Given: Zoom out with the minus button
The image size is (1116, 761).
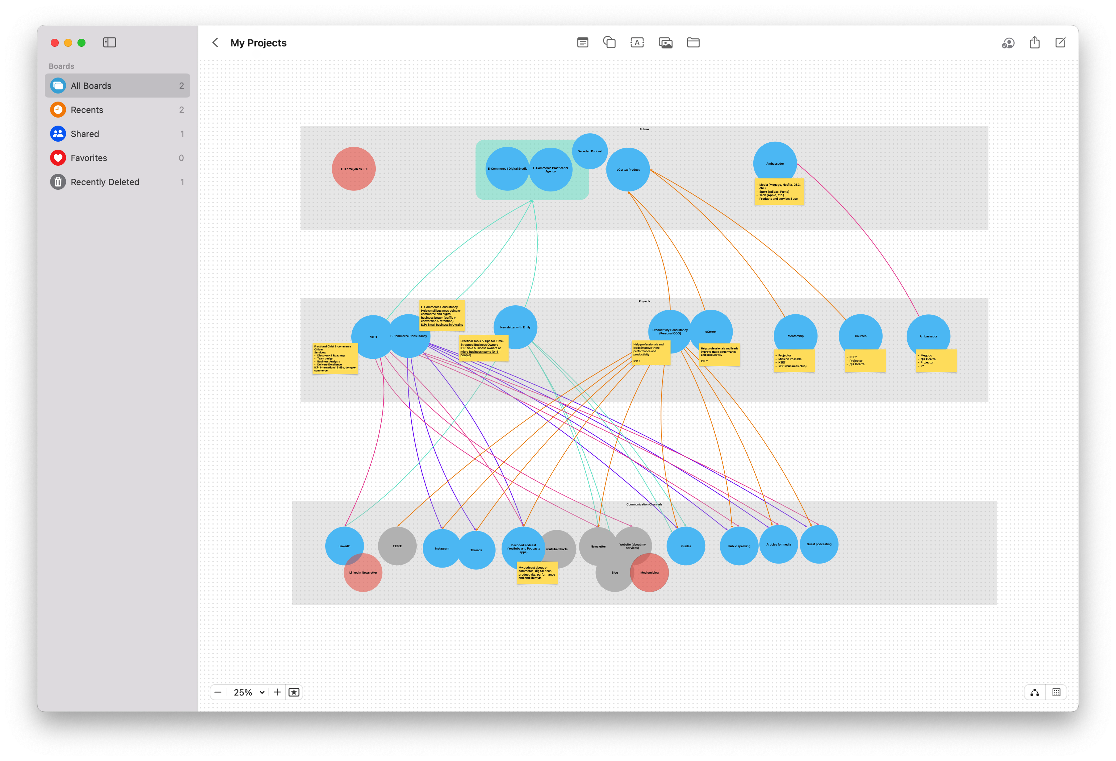Looking at the screenshot, I should 218,692.
